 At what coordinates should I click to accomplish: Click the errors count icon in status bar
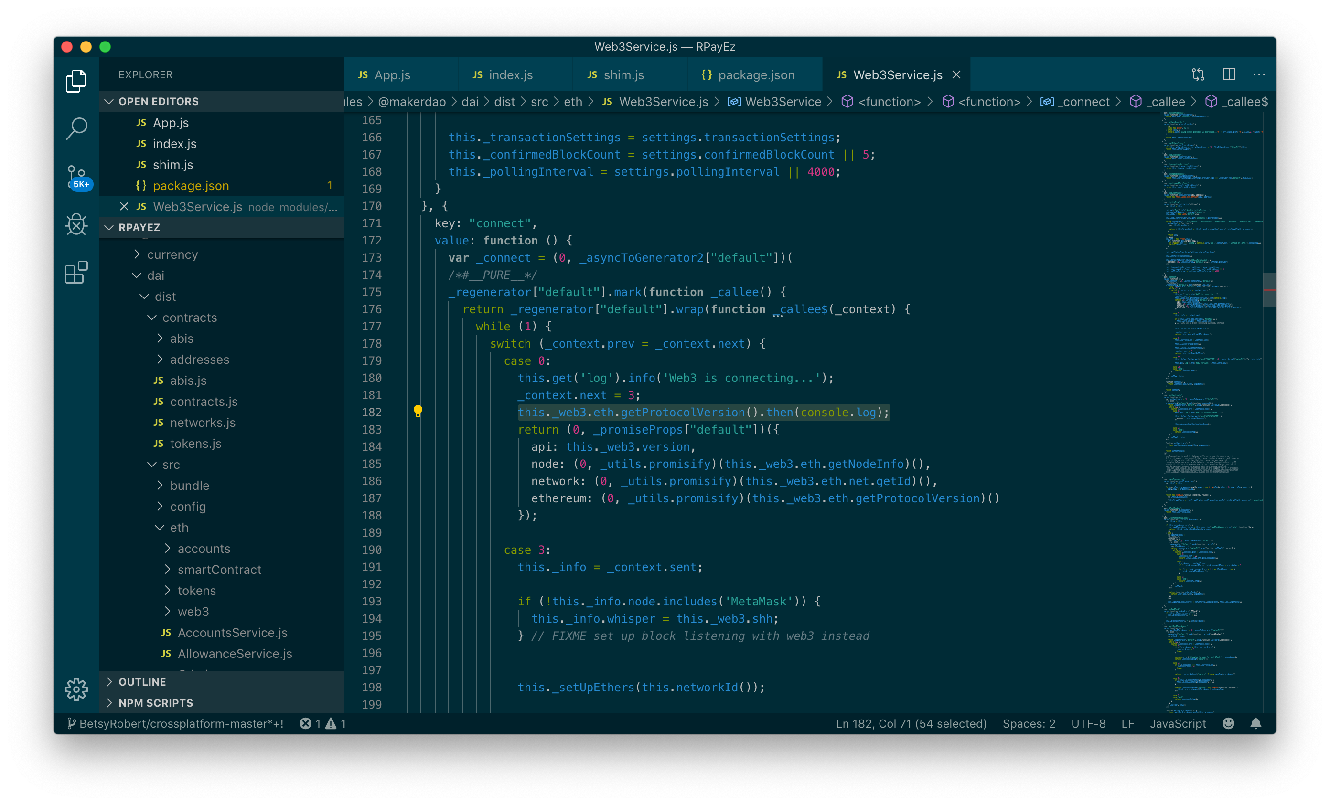(x=306, y=723)
